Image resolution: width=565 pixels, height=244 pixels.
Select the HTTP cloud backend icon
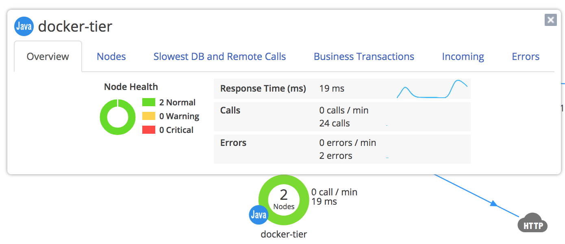coord(532,223)
